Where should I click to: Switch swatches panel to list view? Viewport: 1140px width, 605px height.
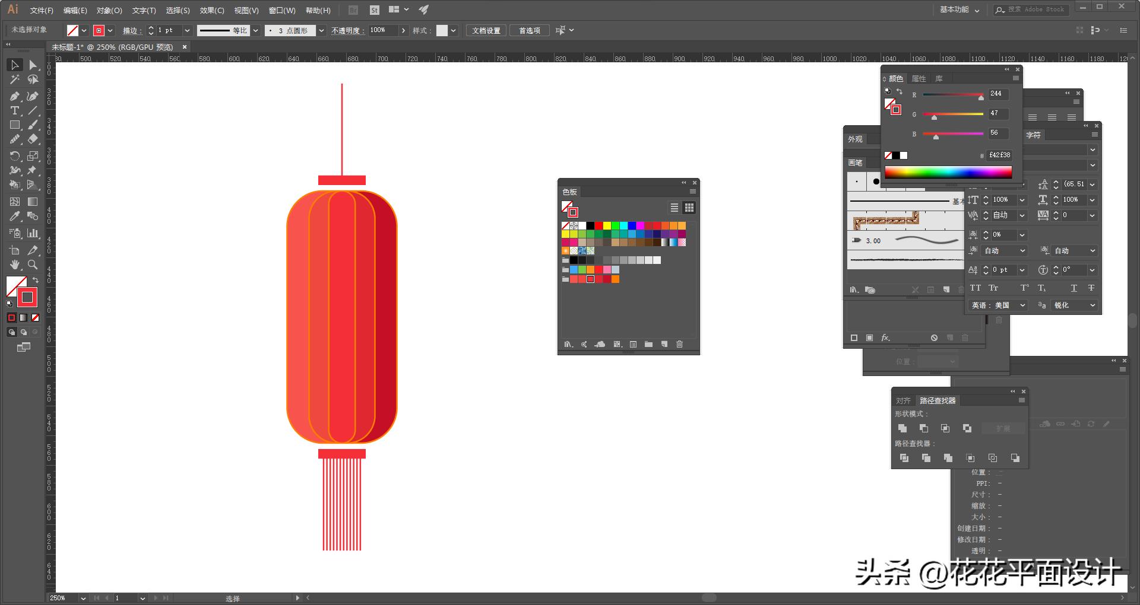674,208
